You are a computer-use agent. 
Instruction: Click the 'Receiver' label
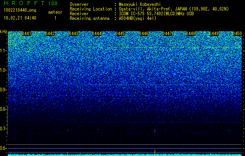click(79, 14)
